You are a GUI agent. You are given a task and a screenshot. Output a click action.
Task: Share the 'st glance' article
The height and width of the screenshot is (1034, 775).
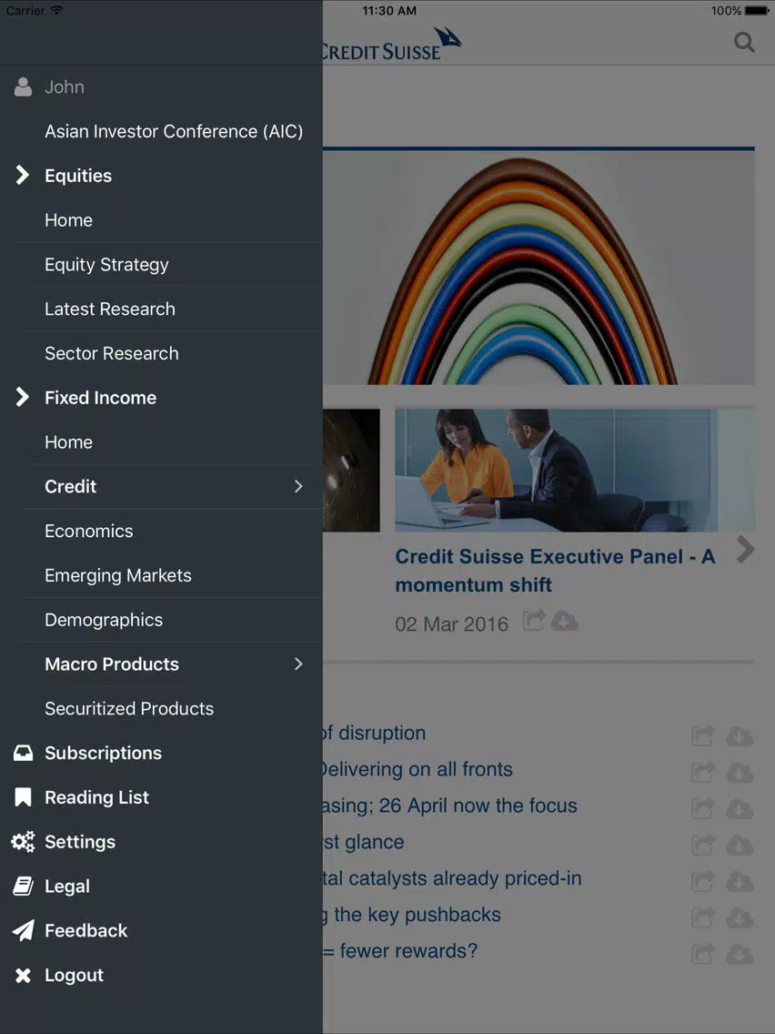pos(703,844)
